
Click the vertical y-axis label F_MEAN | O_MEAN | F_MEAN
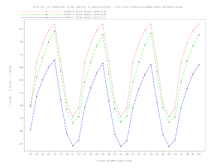[10, 86]
